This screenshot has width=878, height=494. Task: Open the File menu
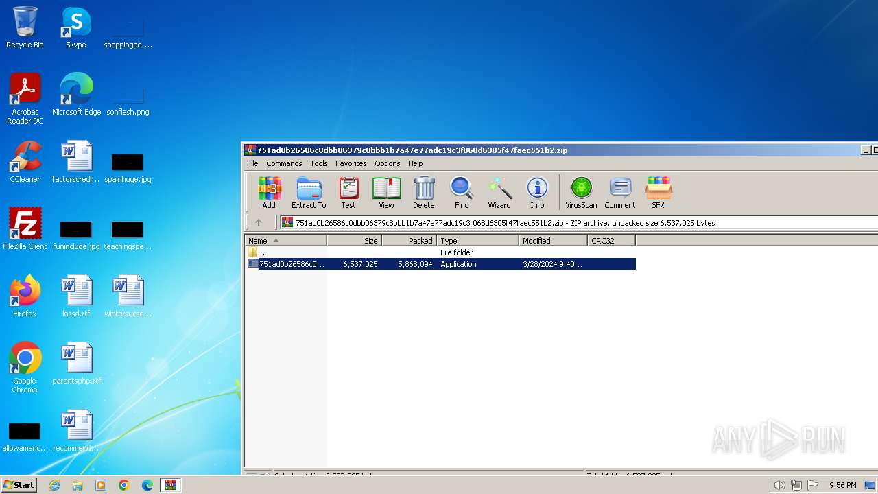pos(252,163)
